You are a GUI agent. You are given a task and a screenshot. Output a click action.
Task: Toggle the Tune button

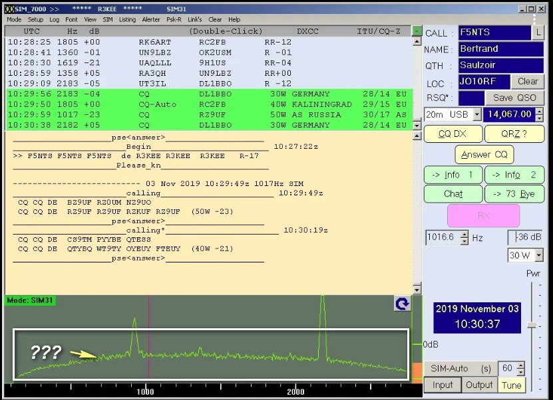[x=512, y=385]
